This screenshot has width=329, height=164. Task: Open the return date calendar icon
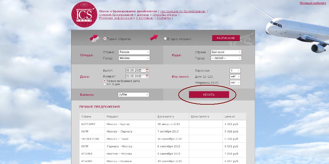(147, 76)
